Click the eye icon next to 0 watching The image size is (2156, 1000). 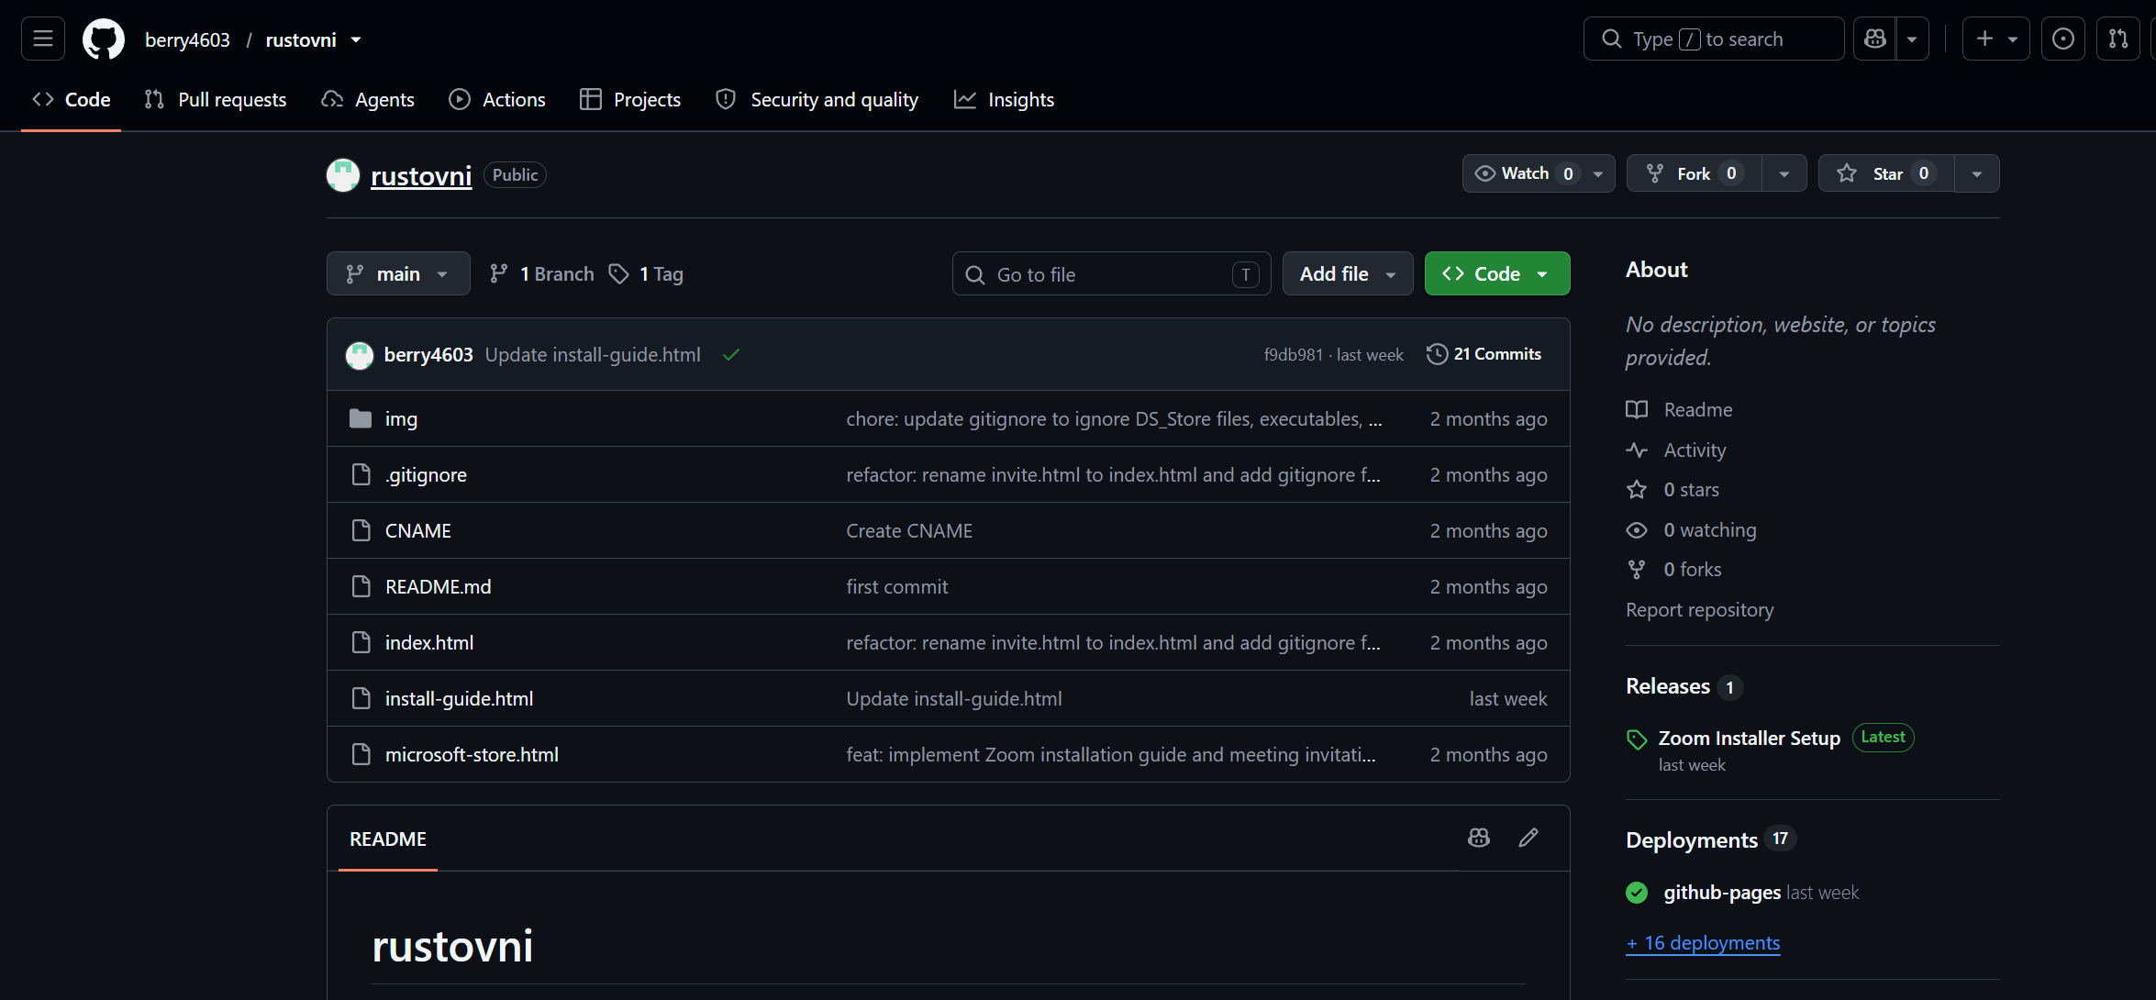[1637, 530]
